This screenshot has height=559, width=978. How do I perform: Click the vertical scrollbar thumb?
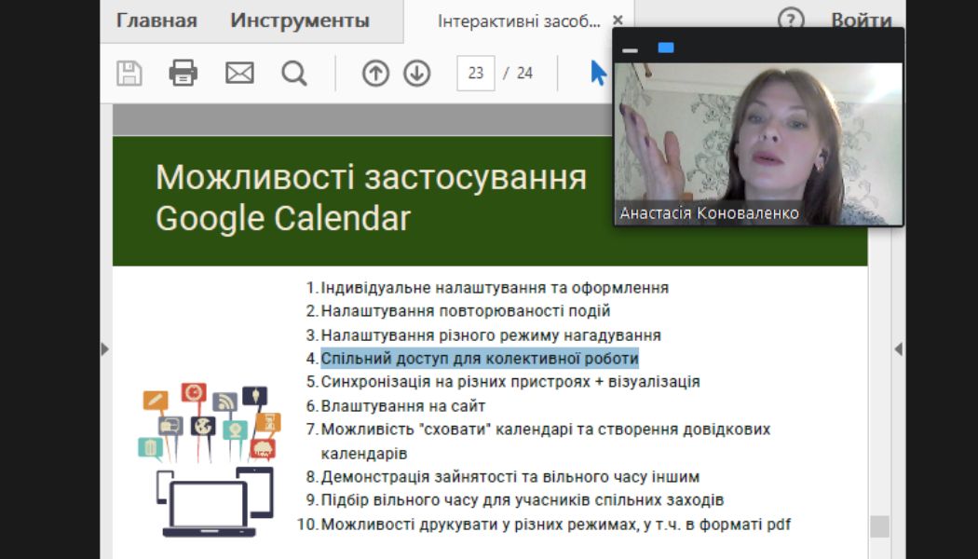click(879, 526)
